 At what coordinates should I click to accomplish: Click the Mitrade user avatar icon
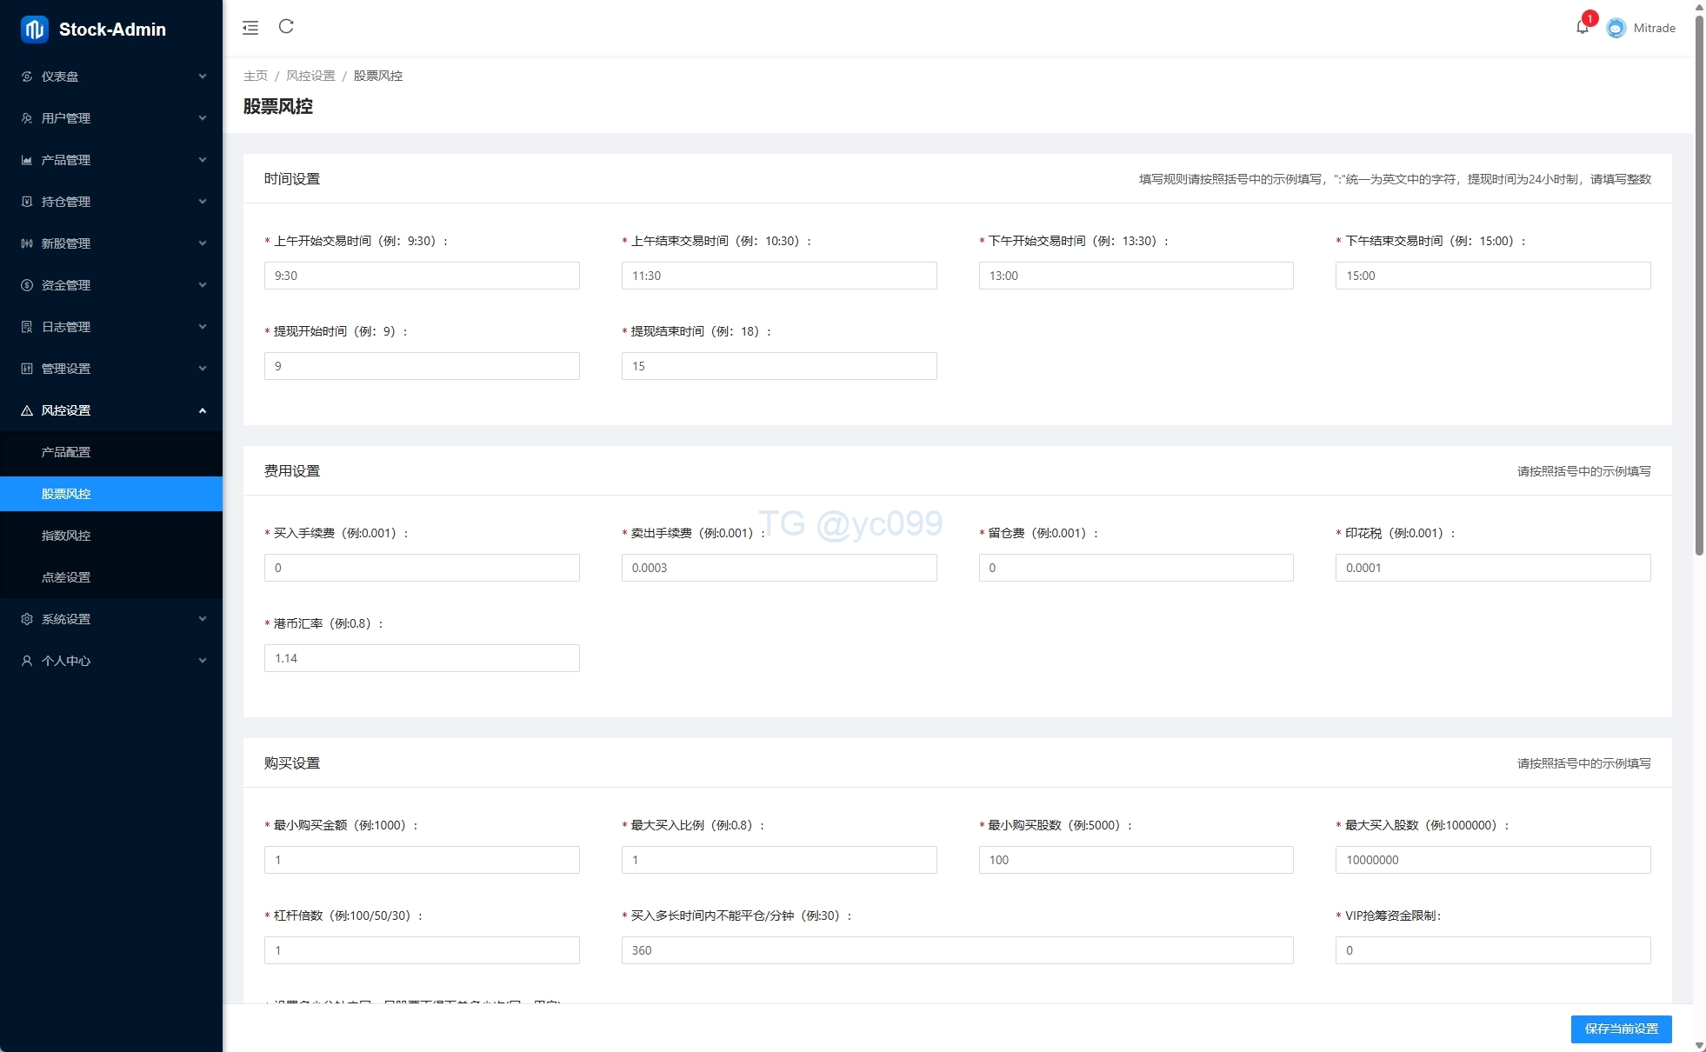tap(1616, 28)
